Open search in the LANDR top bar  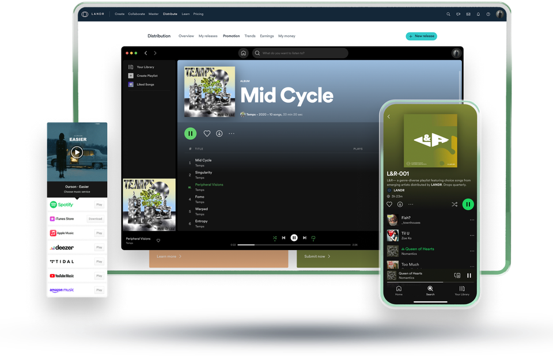point(449,14)
